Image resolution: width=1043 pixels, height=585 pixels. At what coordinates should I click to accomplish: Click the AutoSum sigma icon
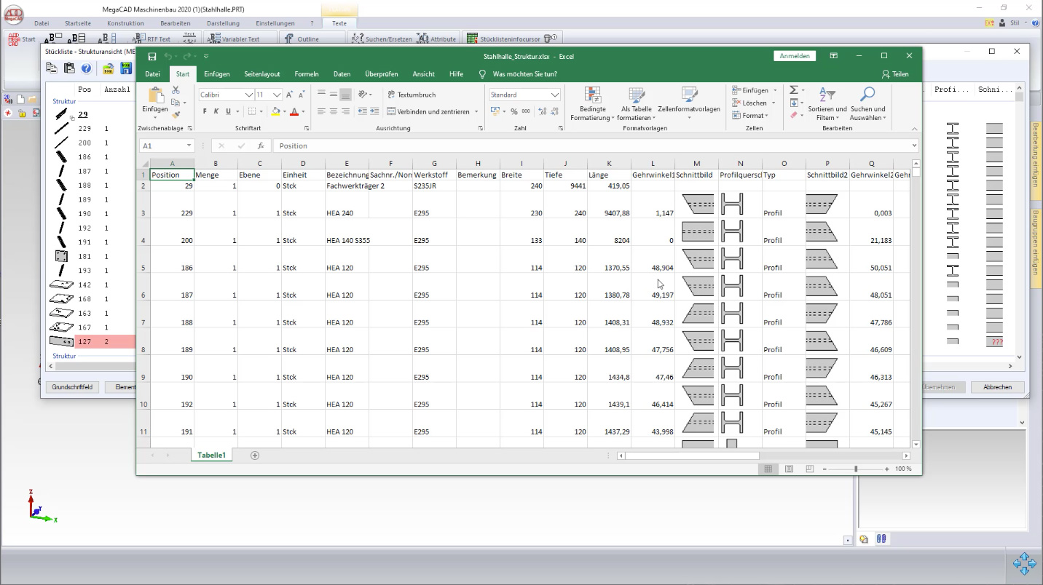tap(794, 90)
